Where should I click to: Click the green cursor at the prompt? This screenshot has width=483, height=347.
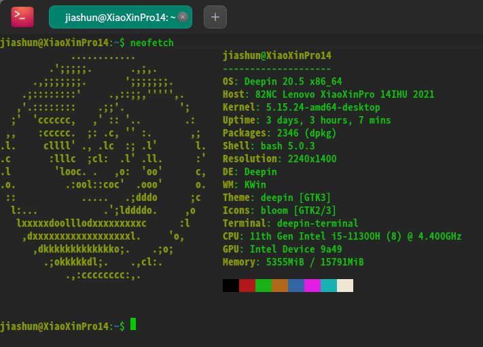pyautogui.click(x=133, y=324)
